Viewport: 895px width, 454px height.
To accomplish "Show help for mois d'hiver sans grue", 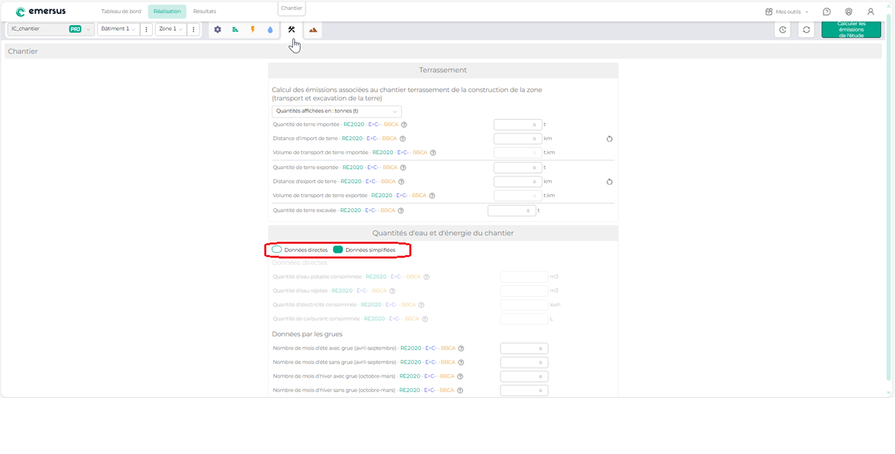I will (x=460, y=390).
